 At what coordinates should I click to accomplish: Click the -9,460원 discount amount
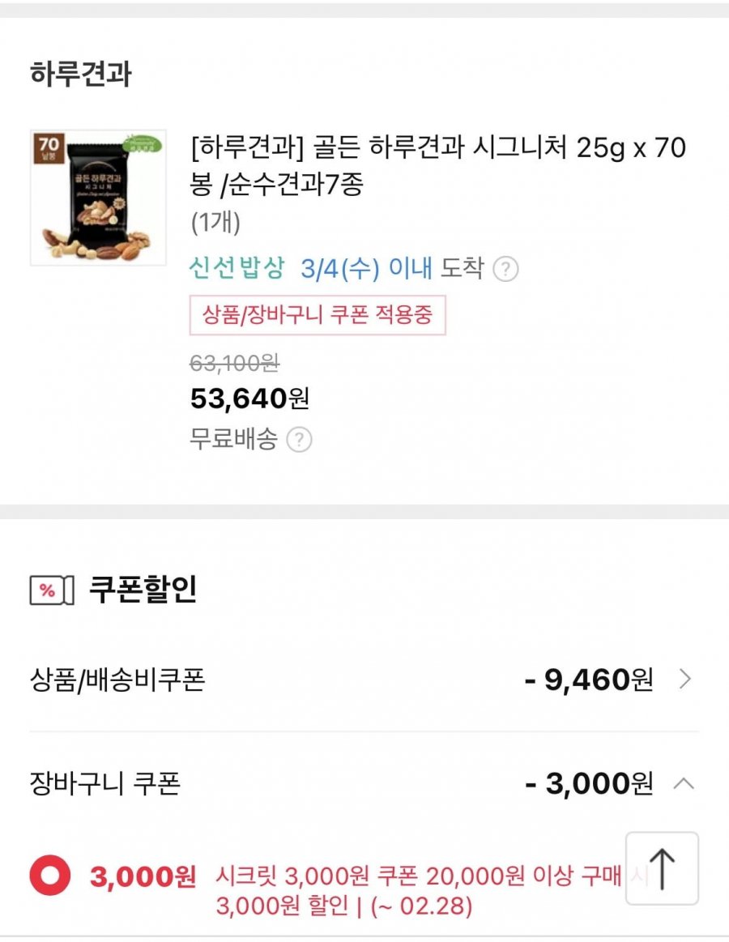(x=588, y=680)
